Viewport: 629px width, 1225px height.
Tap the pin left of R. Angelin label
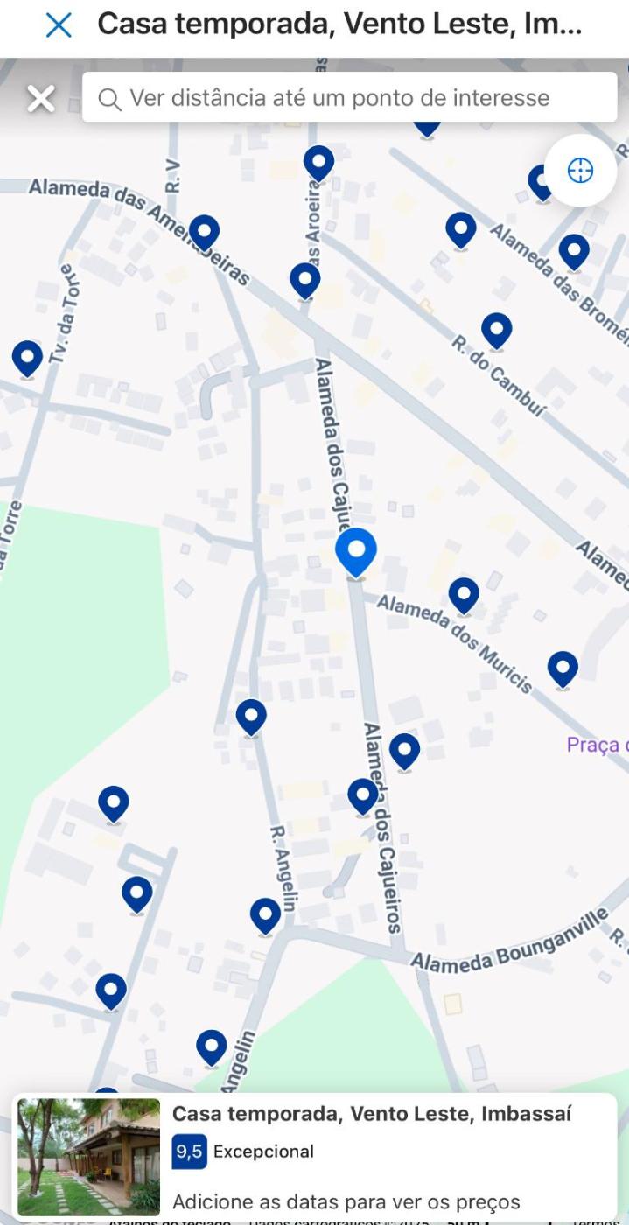pyautogui.click(x=251, y=717)
